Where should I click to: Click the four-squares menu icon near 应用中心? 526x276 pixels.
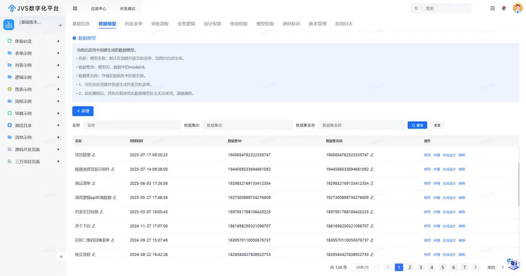coord(75,9)
